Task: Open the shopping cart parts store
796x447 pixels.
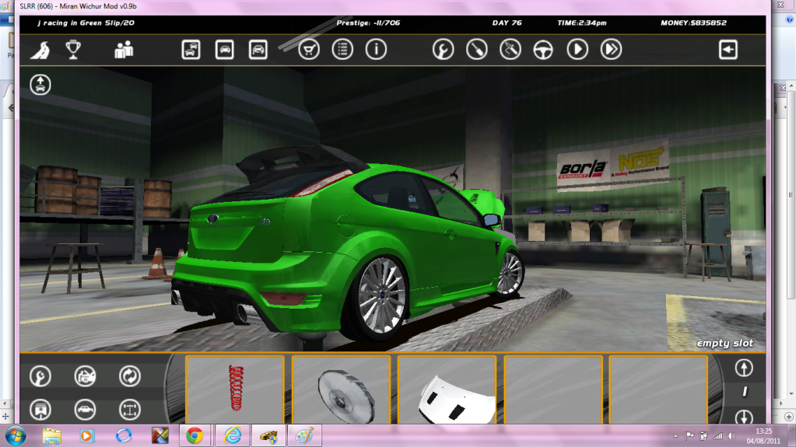Action: (x=309, y=50)
